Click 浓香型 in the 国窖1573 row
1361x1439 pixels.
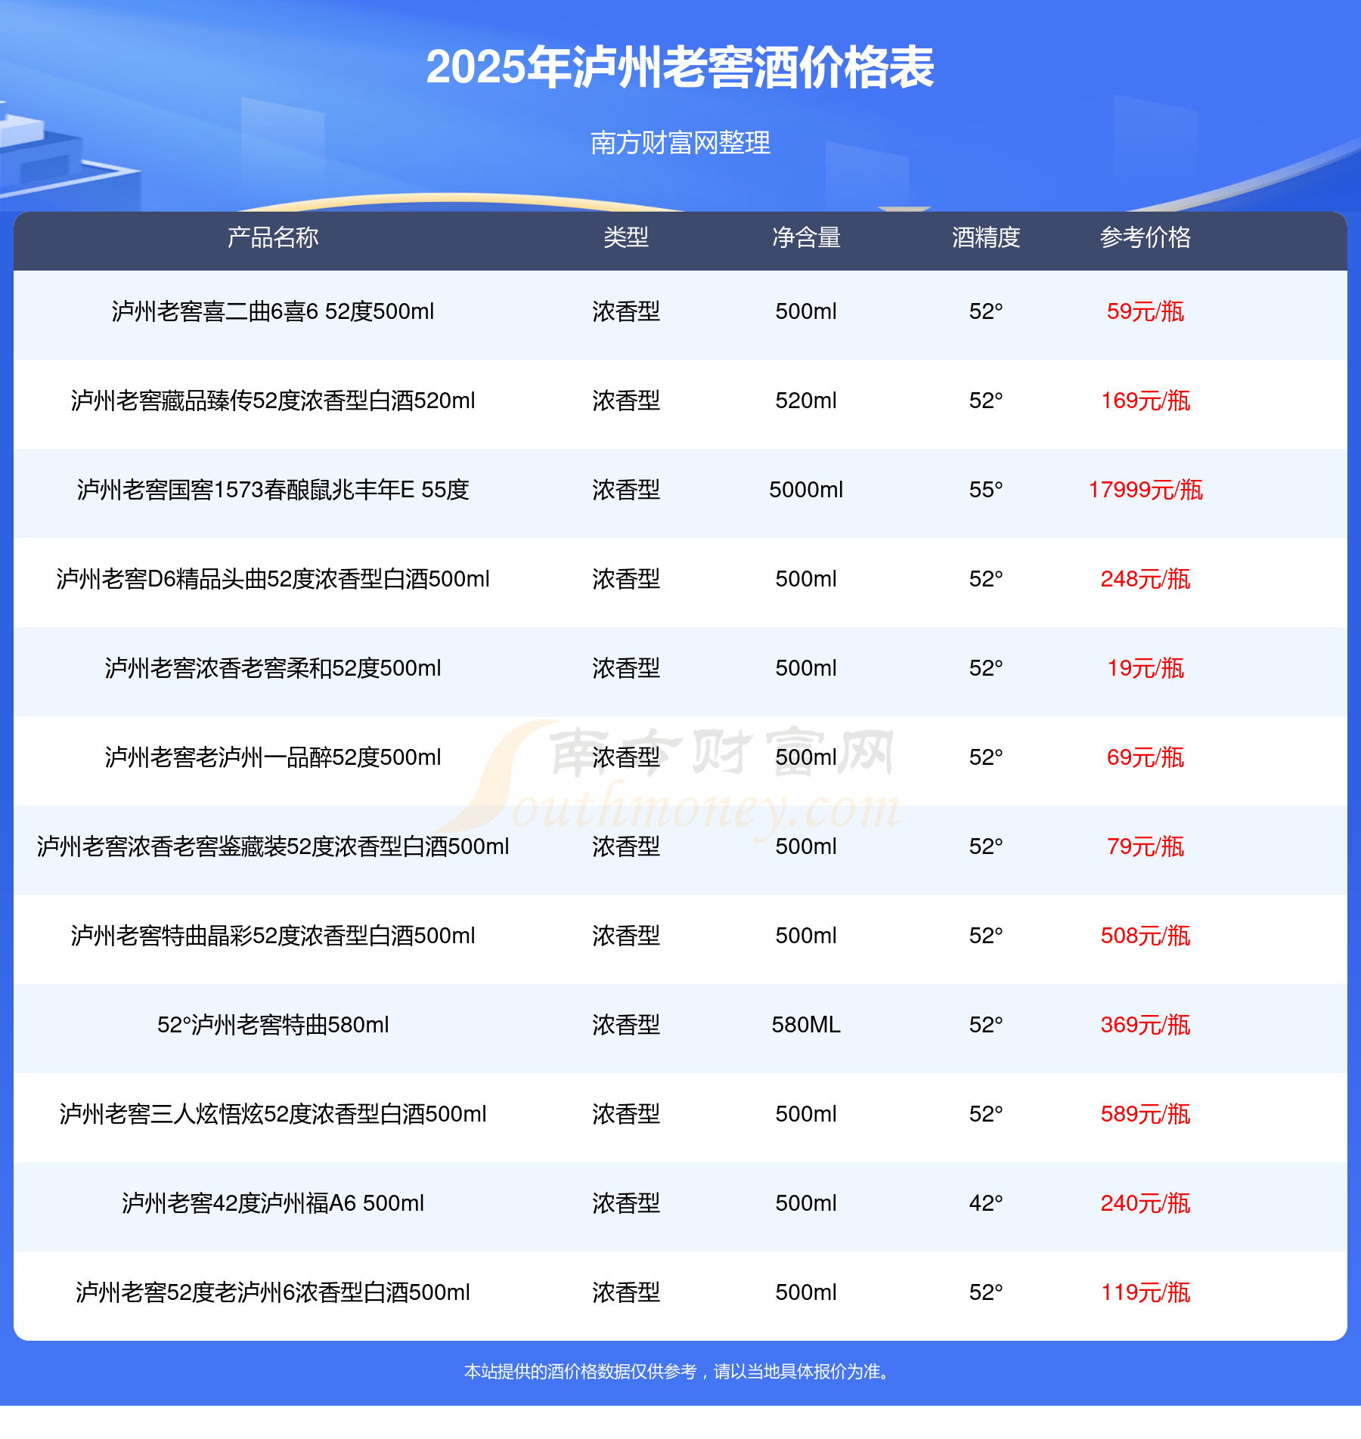pos(626,490)
